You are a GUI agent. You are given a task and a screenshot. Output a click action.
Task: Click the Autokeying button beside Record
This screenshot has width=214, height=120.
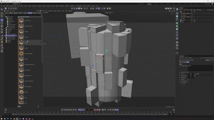[x=97, y=110]
